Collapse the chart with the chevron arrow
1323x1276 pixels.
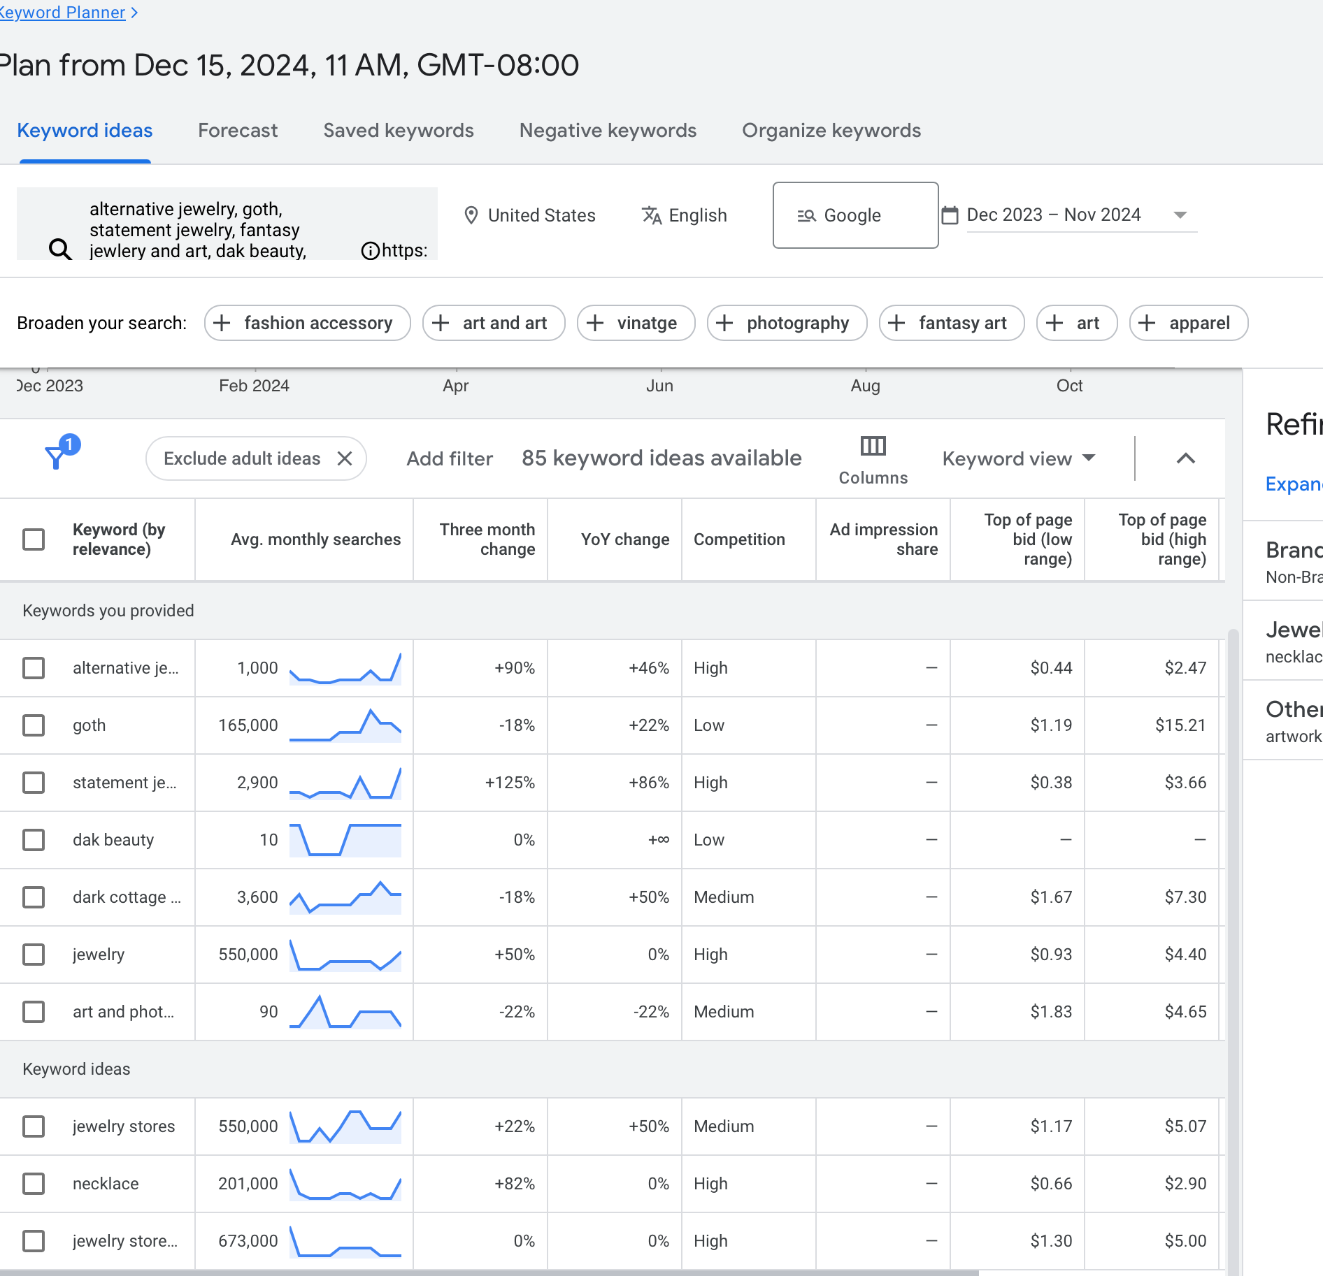click(1186, 458)
